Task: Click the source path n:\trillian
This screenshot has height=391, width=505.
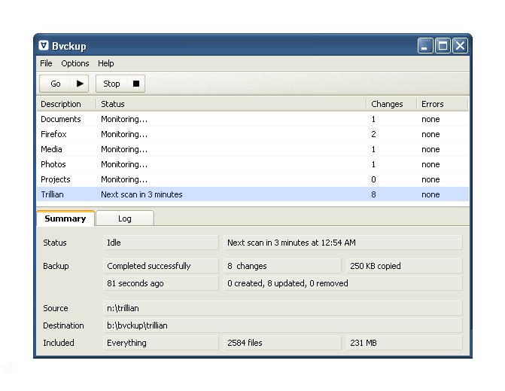Action: tap(283, 308)
